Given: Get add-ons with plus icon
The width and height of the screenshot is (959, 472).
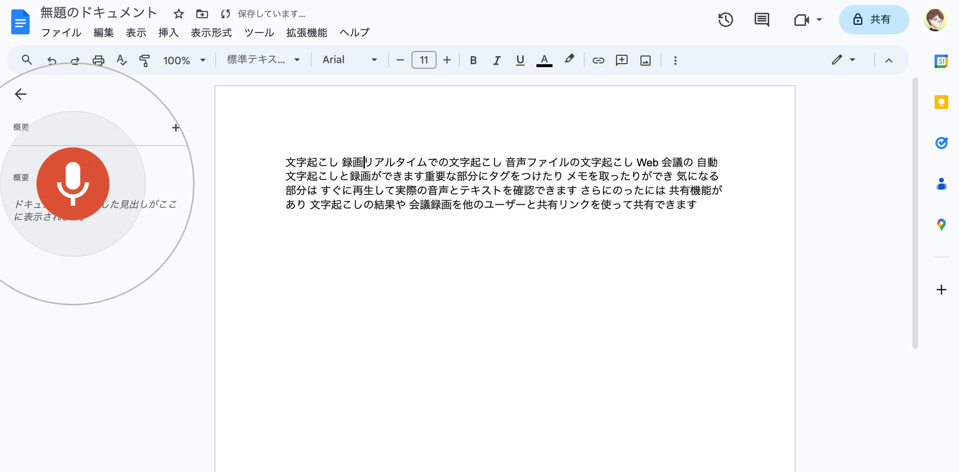Looking at the screenshot, I should [x=941, y=290].
